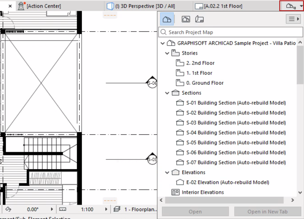Click the S-06 section marker on the plan

point(152,83)
